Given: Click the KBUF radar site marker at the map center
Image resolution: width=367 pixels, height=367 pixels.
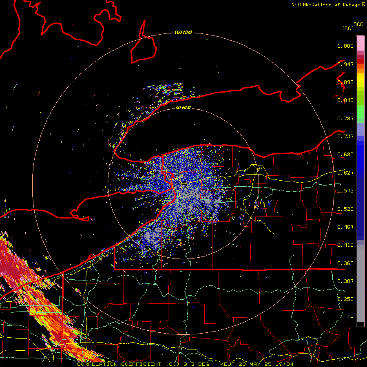Looking at the screenshot, I should pos(184,183).
